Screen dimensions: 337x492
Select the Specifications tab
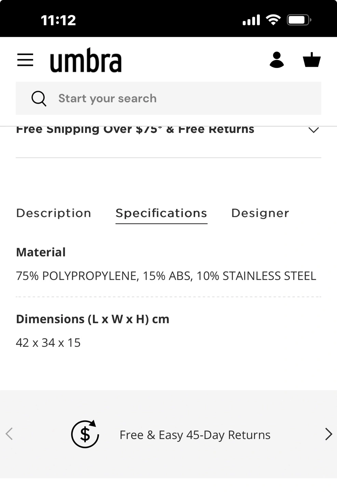click(x=161, y=213)
